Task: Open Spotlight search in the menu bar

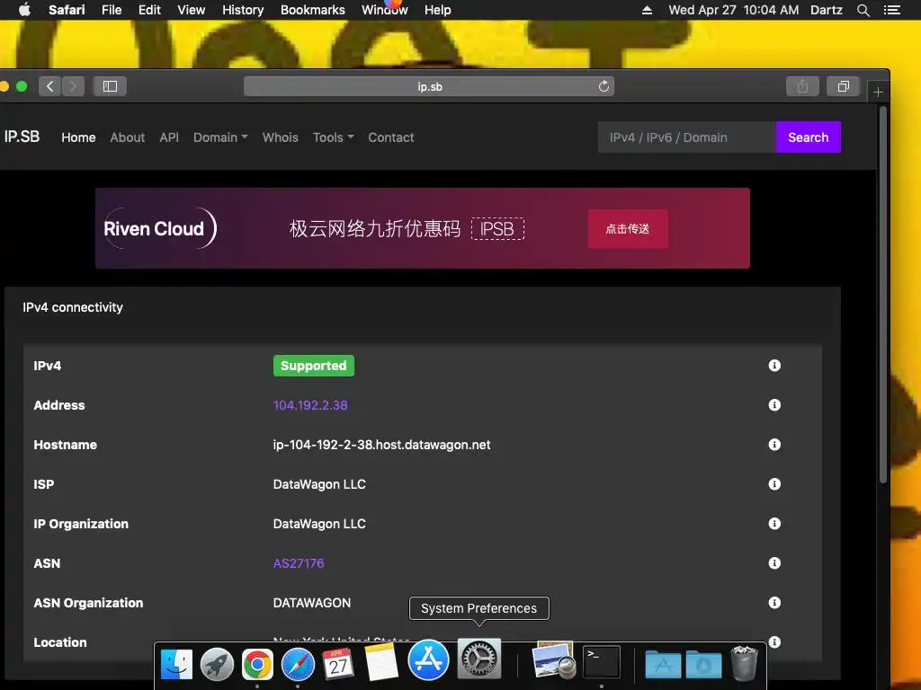Action: pyautogui.click(x=863, y=10)
